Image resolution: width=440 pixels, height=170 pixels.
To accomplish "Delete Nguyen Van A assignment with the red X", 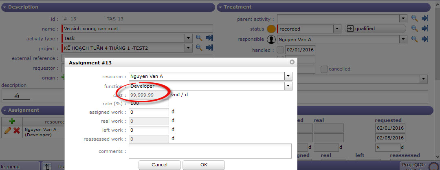I will tap(17, 131).
